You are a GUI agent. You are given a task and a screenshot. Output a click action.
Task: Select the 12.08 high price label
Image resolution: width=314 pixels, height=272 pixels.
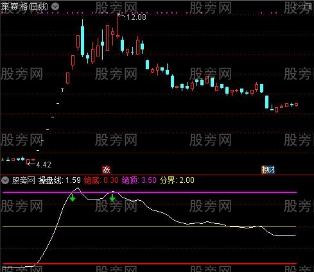[136, 17]
